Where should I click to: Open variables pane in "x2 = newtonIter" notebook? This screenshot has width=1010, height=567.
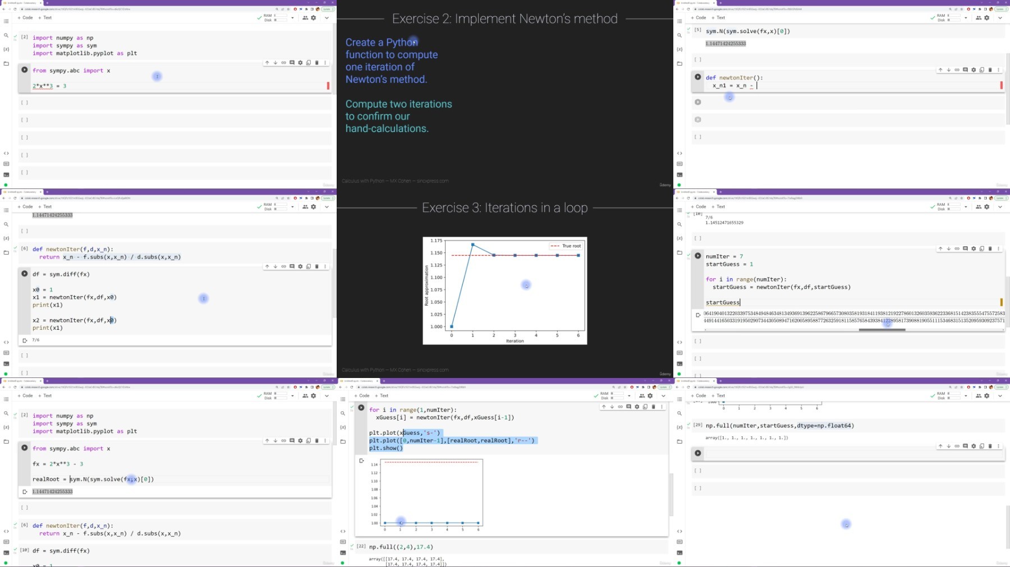[x=6, y=238]
